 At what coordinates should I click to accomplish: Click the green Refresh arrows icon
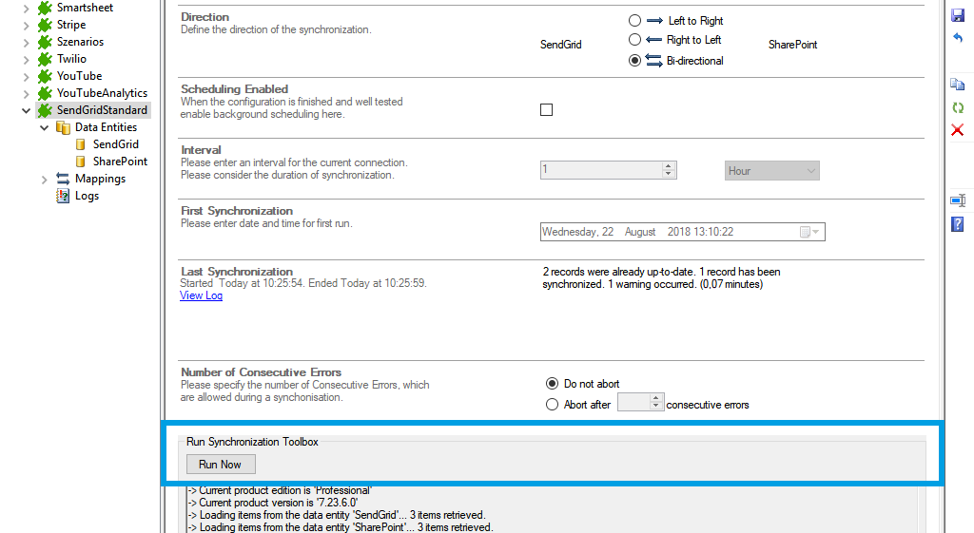pyautogui.click(x=958, y=107)
